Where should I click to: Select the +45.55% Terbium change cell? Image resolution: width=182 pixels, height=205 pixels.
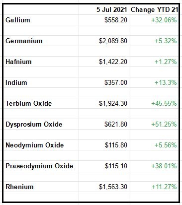click(x=154, y=103)
